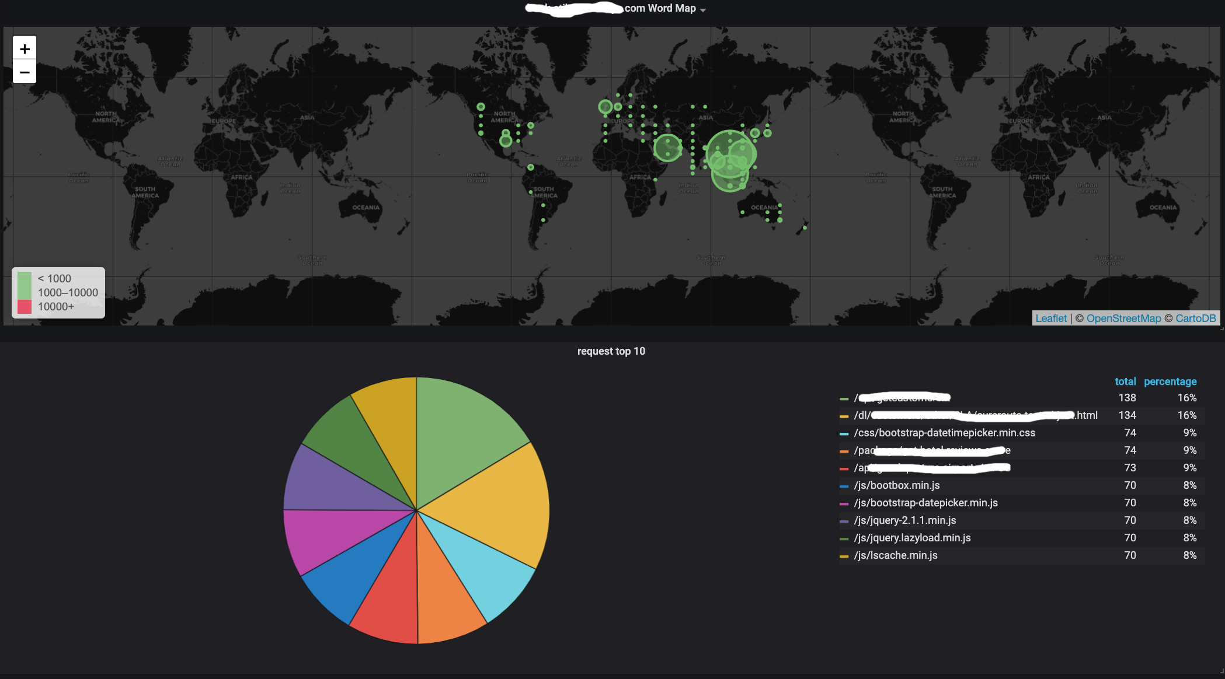Open the request top 10 panel title menu
Screen dimensions: 1225x679
tap(611, 351)
